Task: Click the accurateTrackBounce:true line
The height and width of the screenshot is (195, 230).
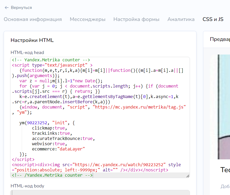Action: pyautogui.click(x=63, y=139)
